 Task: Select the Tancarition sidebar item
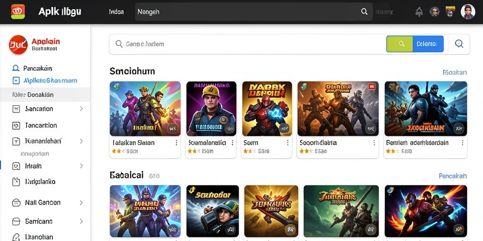(x=45, y=125)
